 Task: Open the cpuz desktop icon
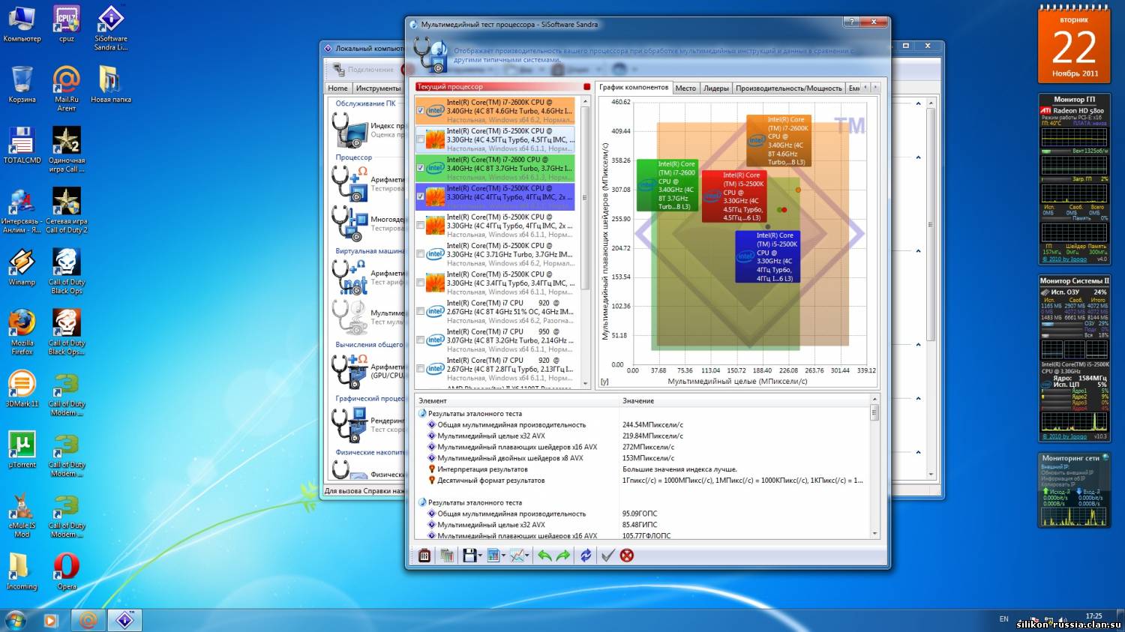pos(67,24)
